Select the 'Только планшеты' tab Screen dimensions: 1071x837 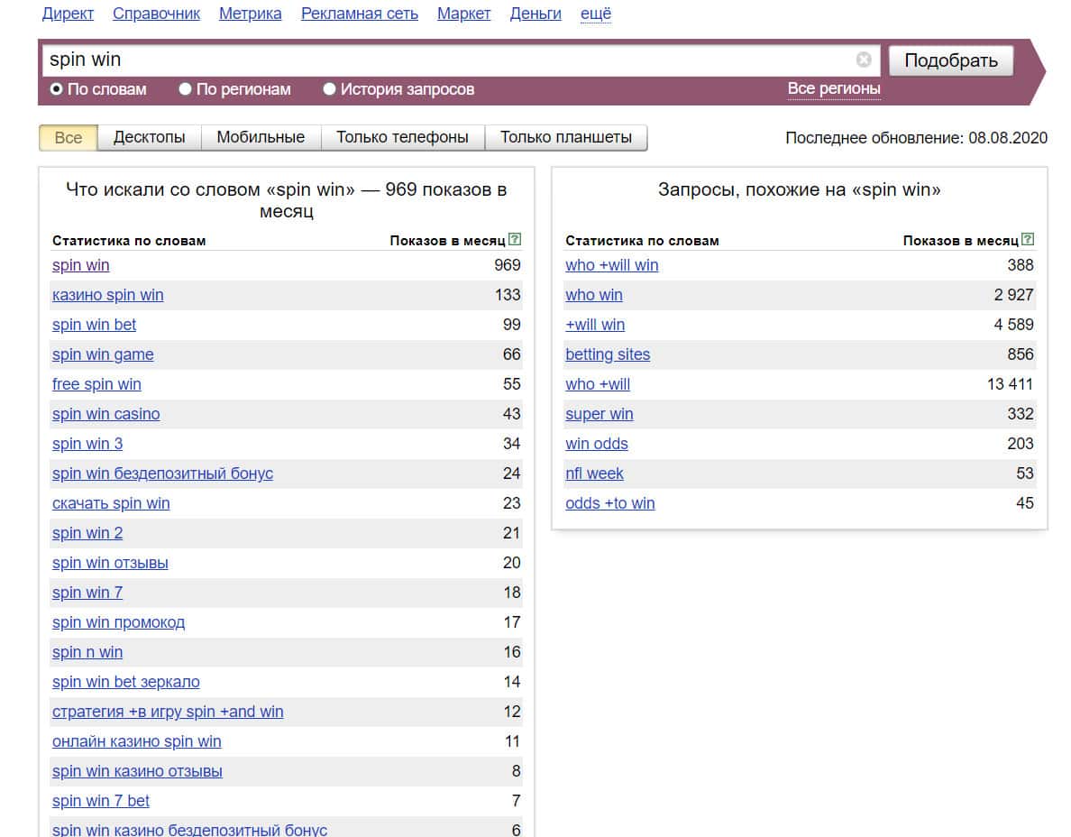(x=565, y=137)
